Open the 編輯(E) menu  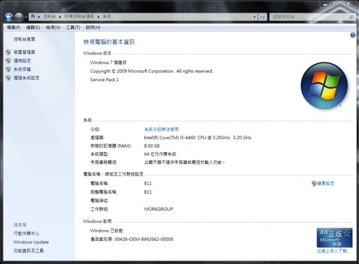point(33,28)
